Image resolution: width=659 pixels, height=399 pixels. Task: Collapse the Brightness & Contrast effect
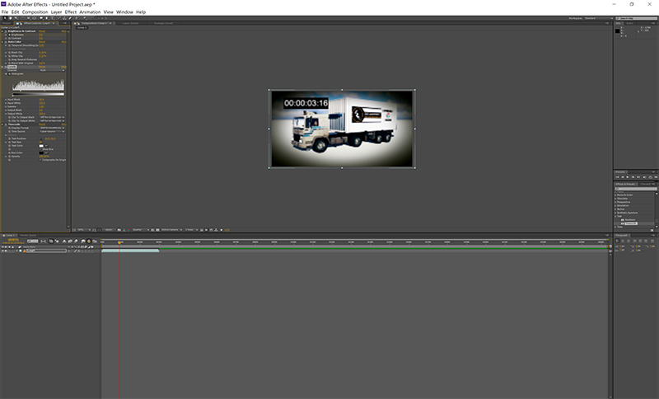[2, 31]
